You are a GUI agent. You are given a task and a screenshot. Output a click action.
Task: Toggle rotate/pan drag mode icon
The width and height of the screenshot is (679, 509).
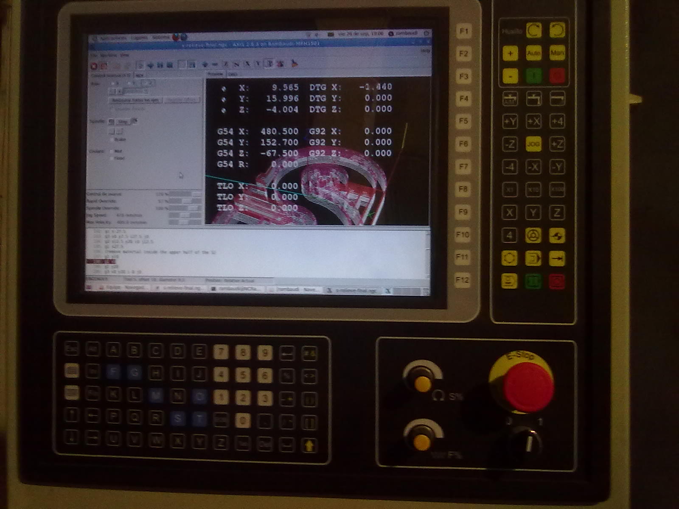281,64
